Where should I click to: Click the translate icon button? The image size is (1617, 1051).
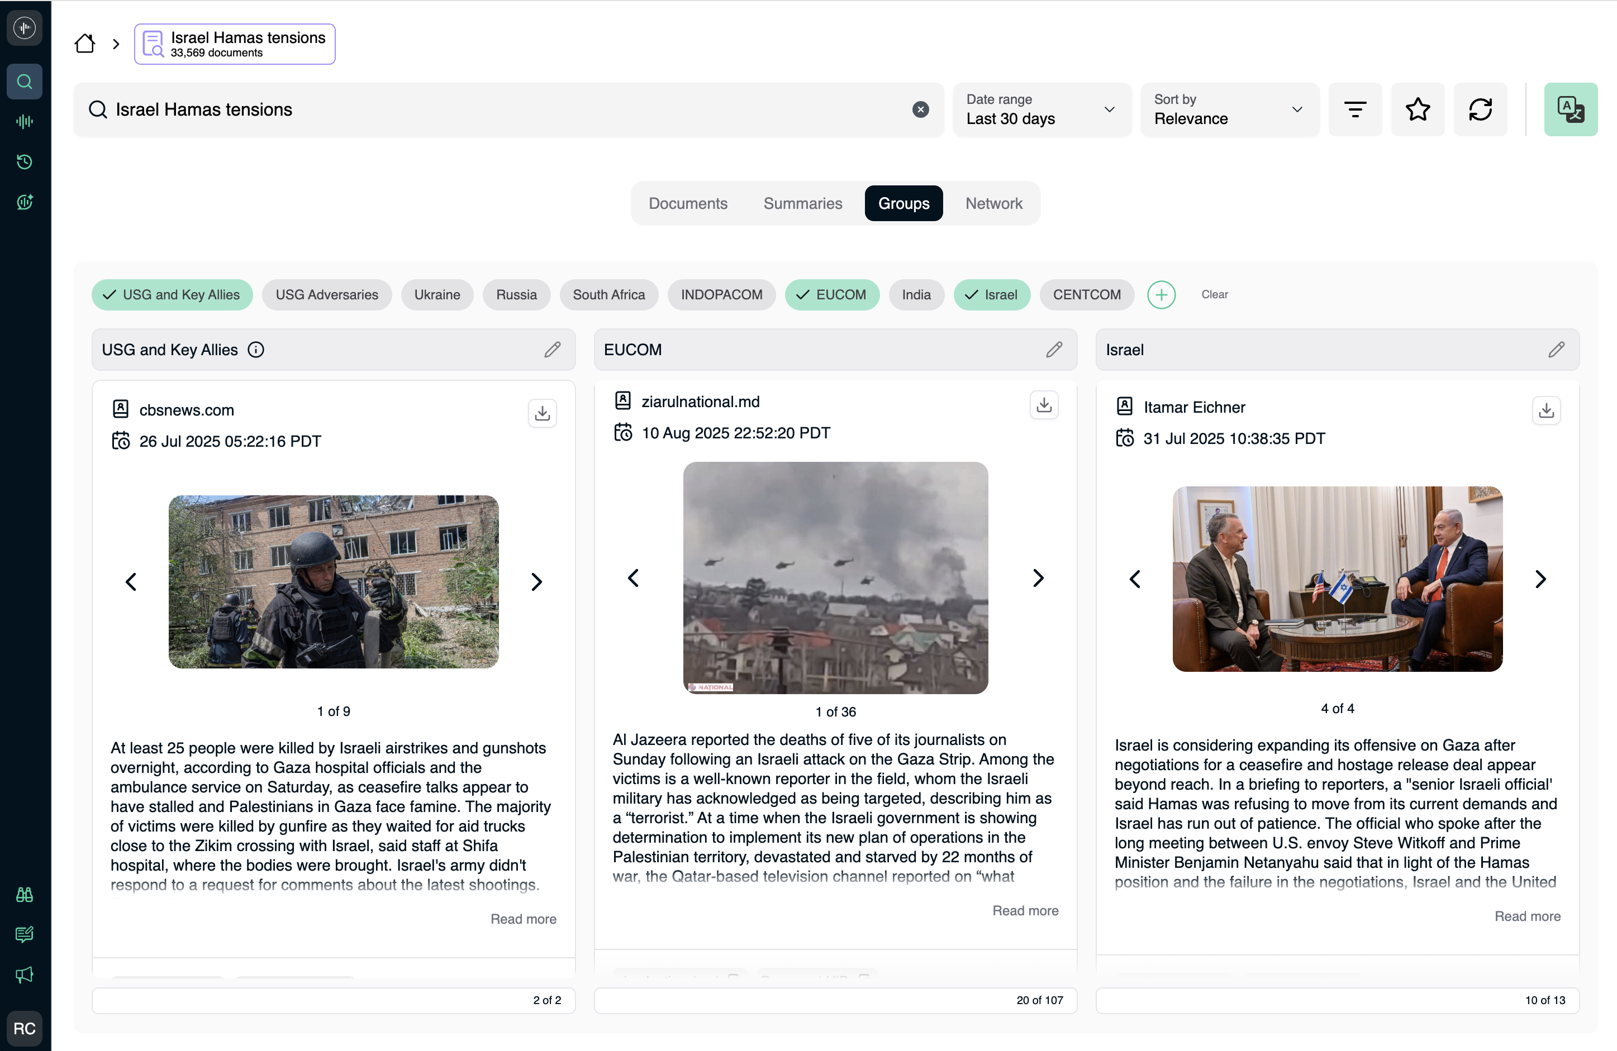pos(1570,109)
